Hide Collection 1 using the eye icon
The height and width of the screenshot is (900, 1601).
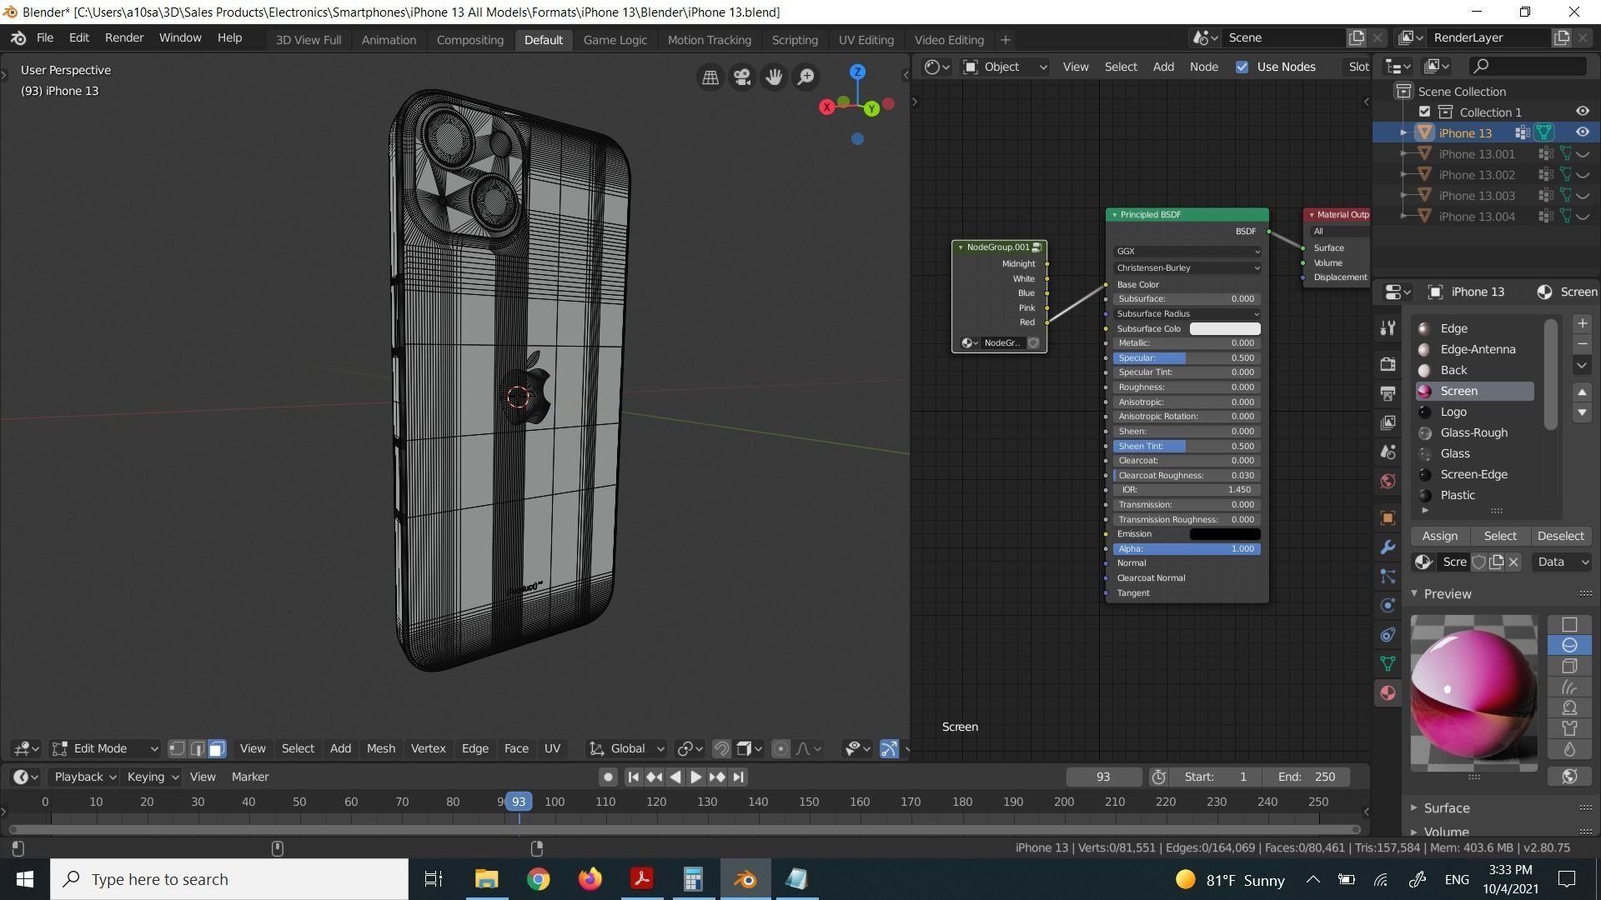click(1582, 112)
